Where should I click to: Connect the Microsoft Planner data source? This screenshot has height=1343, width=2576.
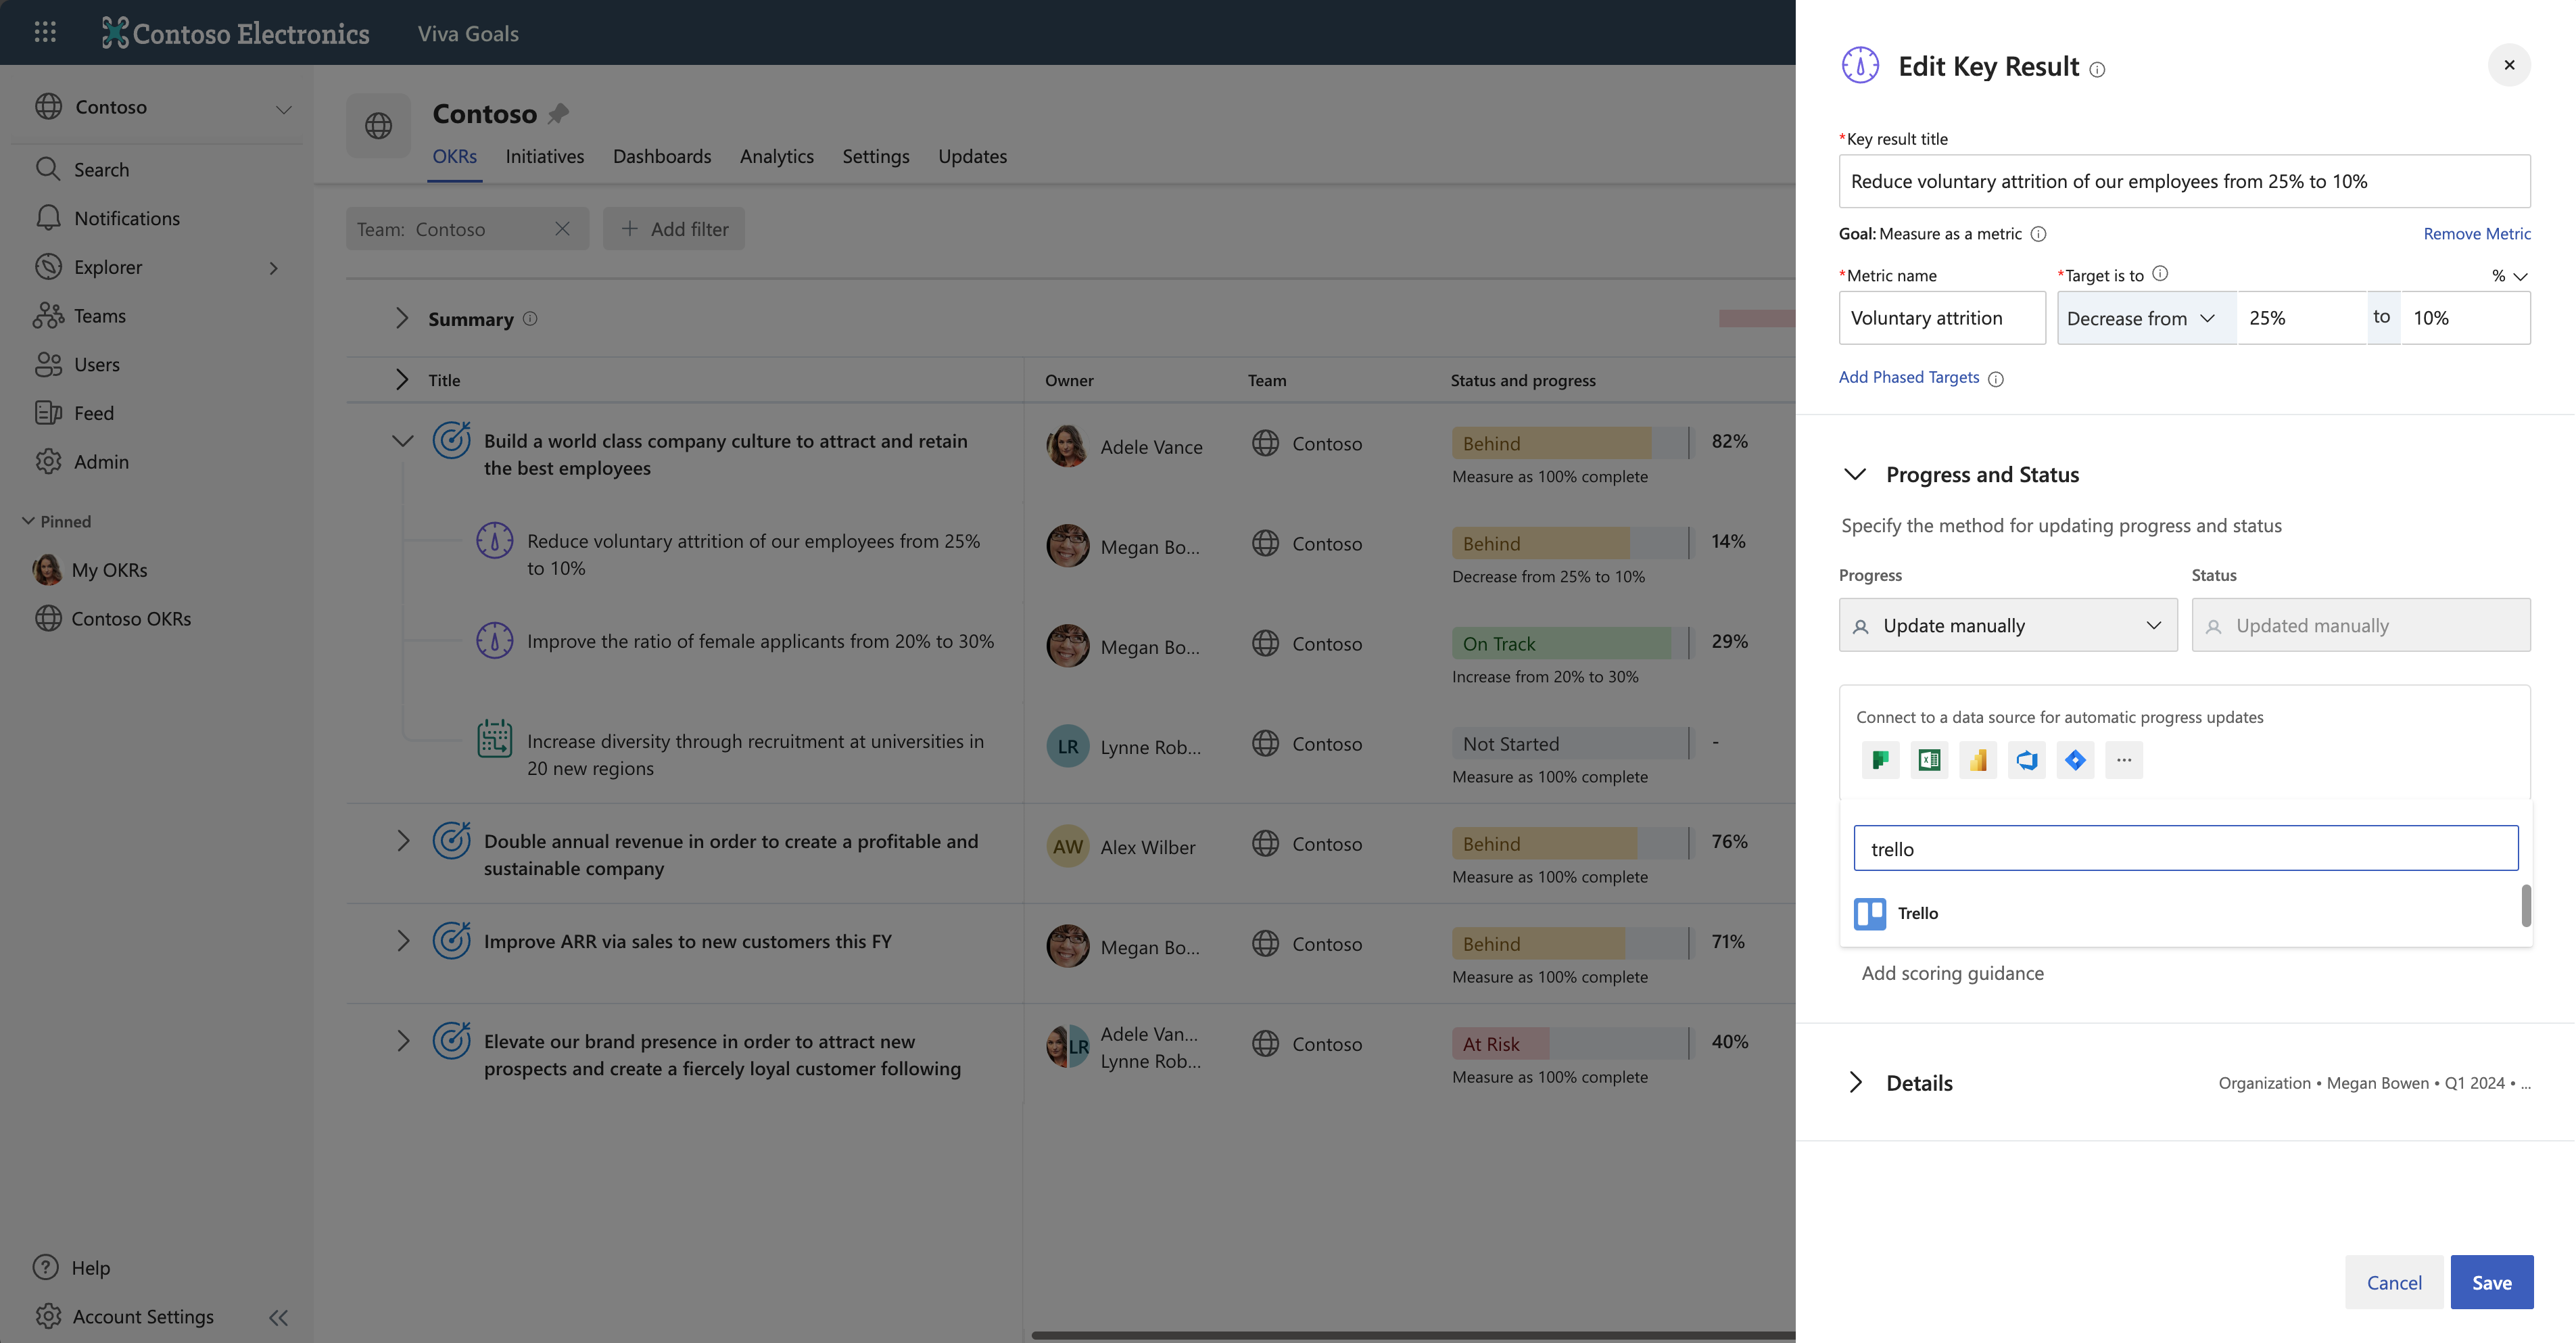pos(1880,760)
